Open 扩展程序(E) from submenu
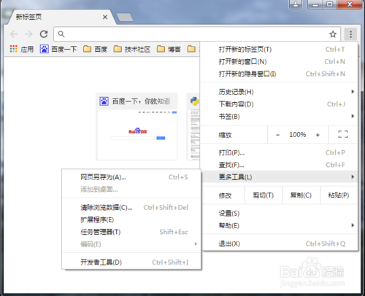Screen dimensions: 365x296 coord(131,219)
